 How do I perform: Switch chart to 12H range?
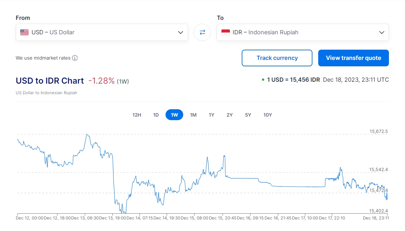pos(137,115)
